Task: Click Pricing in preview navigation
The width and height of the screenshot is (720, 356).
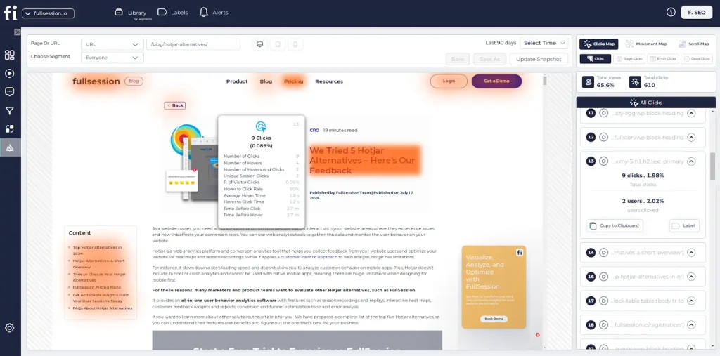Action: click(293, 81)
